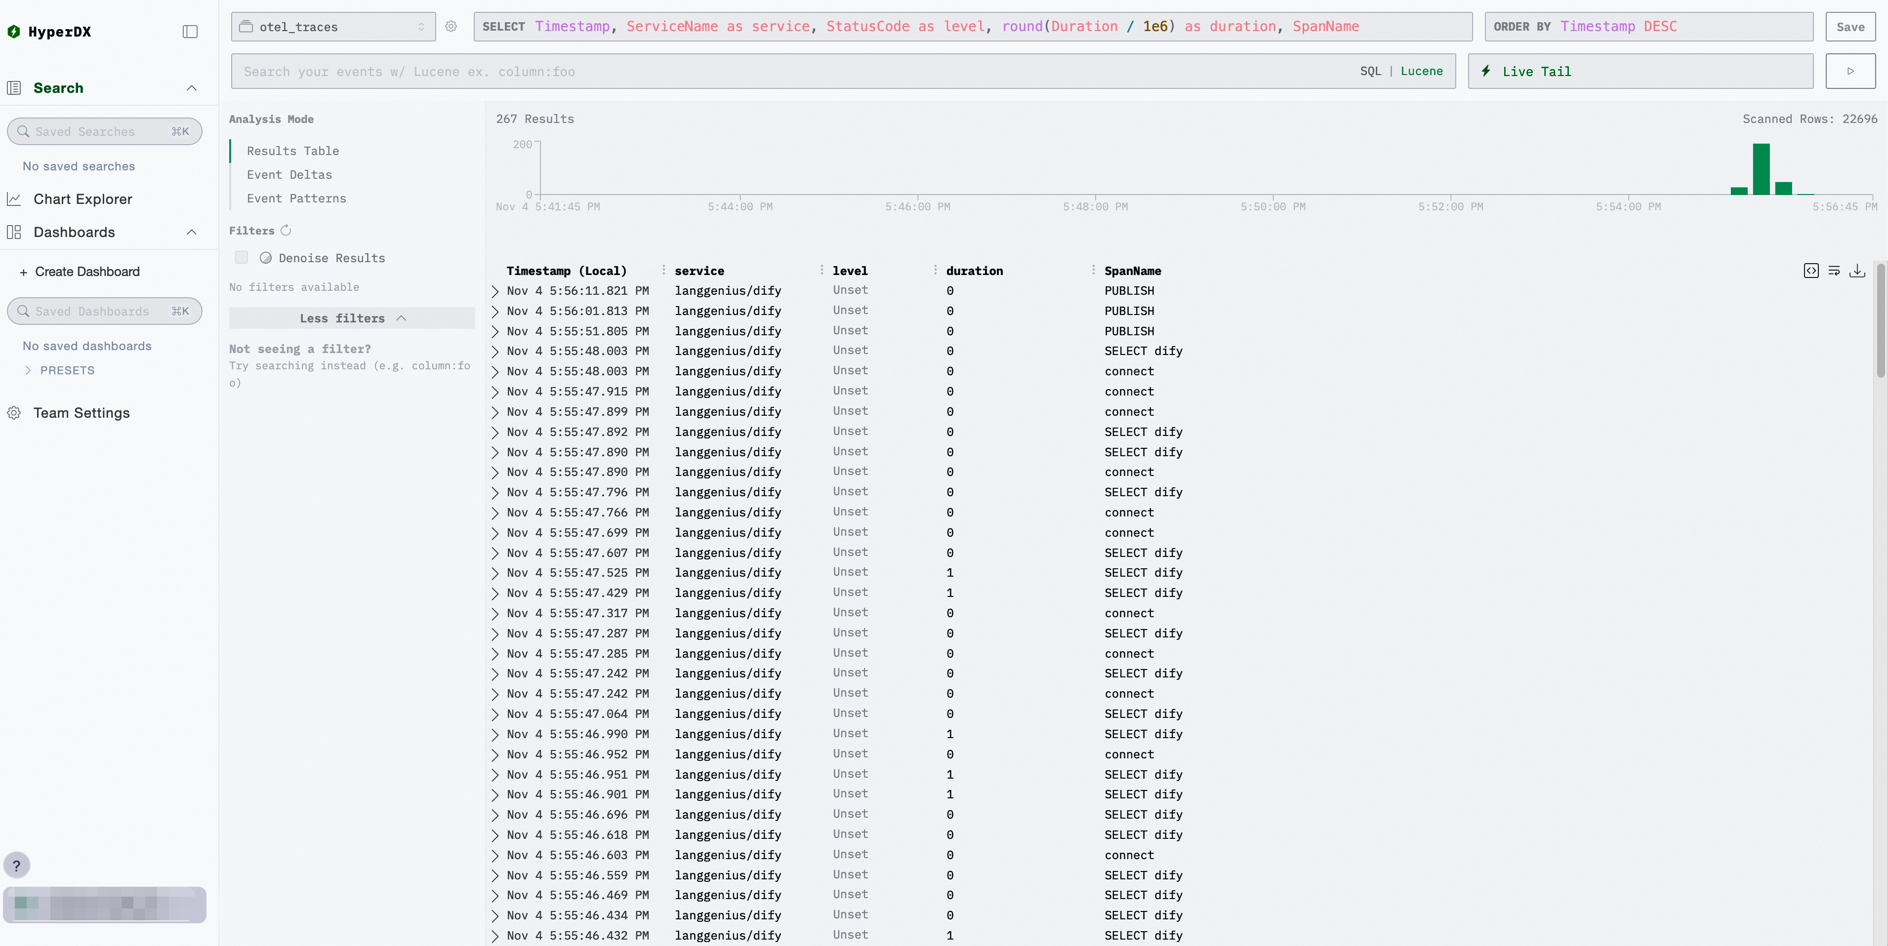Click the SQL view icon above table
This screenshot has height=946, width=1888.
1810,271
